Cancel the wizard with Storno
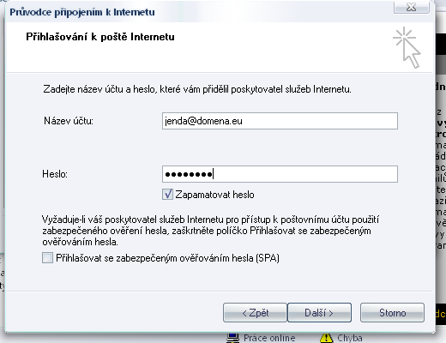The width and height of the screenshot is (446, 343). pyautogui.click(x=392, y=313)
